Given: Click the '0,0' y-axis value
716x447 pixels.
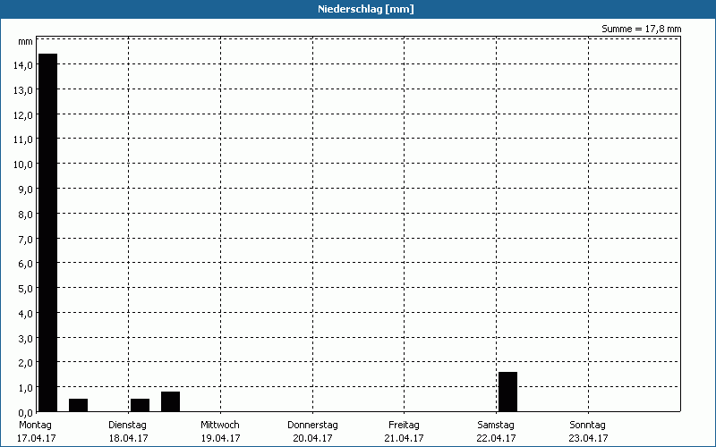Looking at the screenshot, I should pos(25,413).
